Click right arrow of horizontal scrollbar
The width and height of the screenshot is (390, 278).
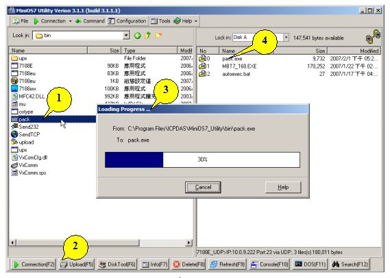click(x=189, y=242)
